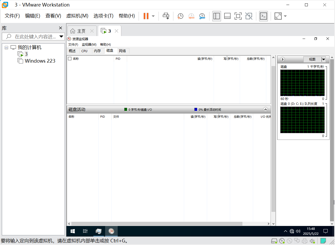Click the printer device status icon
The width and height of the screenshot is (335, 245).
(305, 241)
